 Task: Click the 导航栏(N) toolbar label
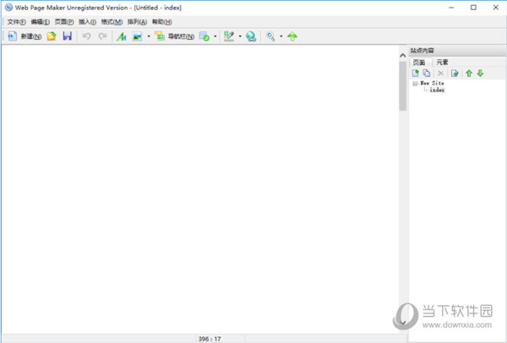(181, 36)
